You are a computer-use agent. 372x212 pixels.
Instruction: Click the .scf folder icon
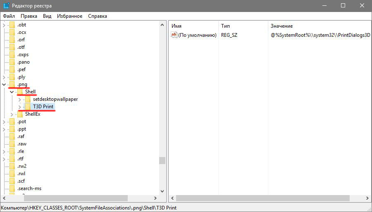click(12, 181)
